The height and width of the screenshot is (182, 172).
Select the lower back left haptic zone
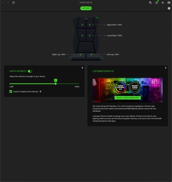point(82,35)
